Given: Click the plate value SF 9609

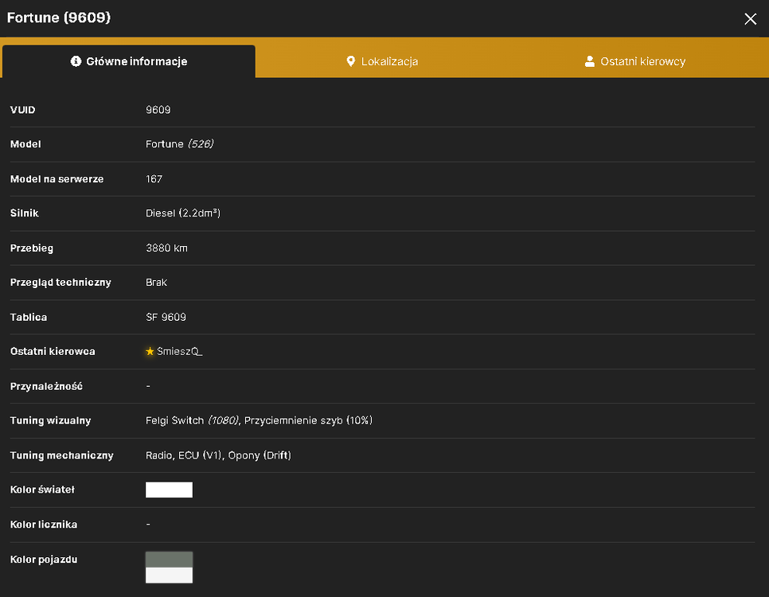Looking at the screenshot, I should [x=166, y=318].
